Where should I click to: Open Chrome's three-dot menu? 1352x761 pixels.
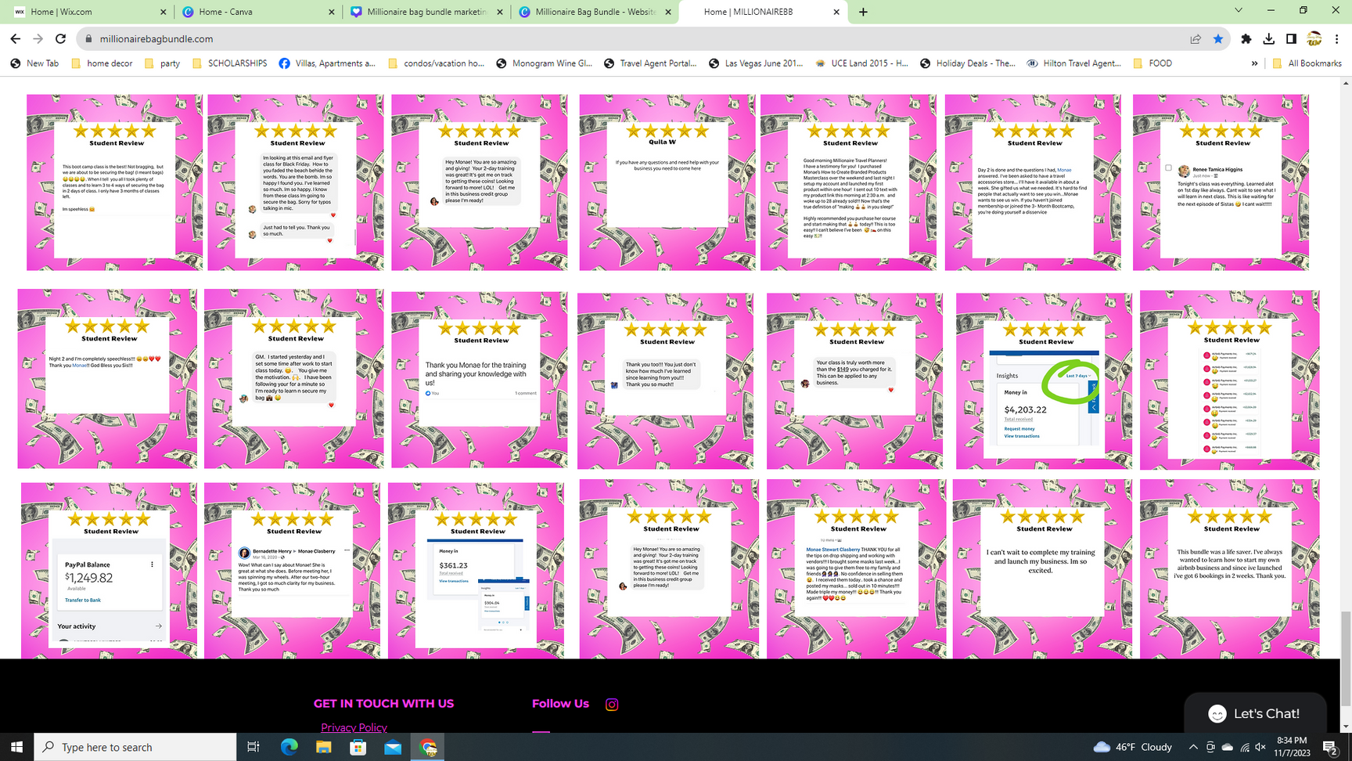pos(1337,38)
